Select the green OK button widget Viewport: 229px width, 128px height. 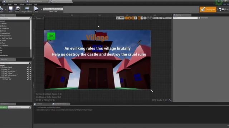pyautogui.click(x=51, y=36)
